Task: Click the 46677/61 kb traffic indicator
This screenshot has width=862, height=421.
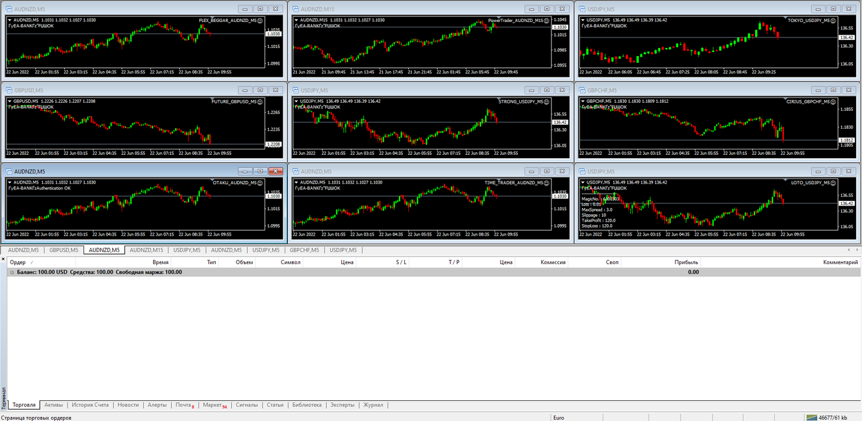Action: pyautogui.click(x=834, y=418)
